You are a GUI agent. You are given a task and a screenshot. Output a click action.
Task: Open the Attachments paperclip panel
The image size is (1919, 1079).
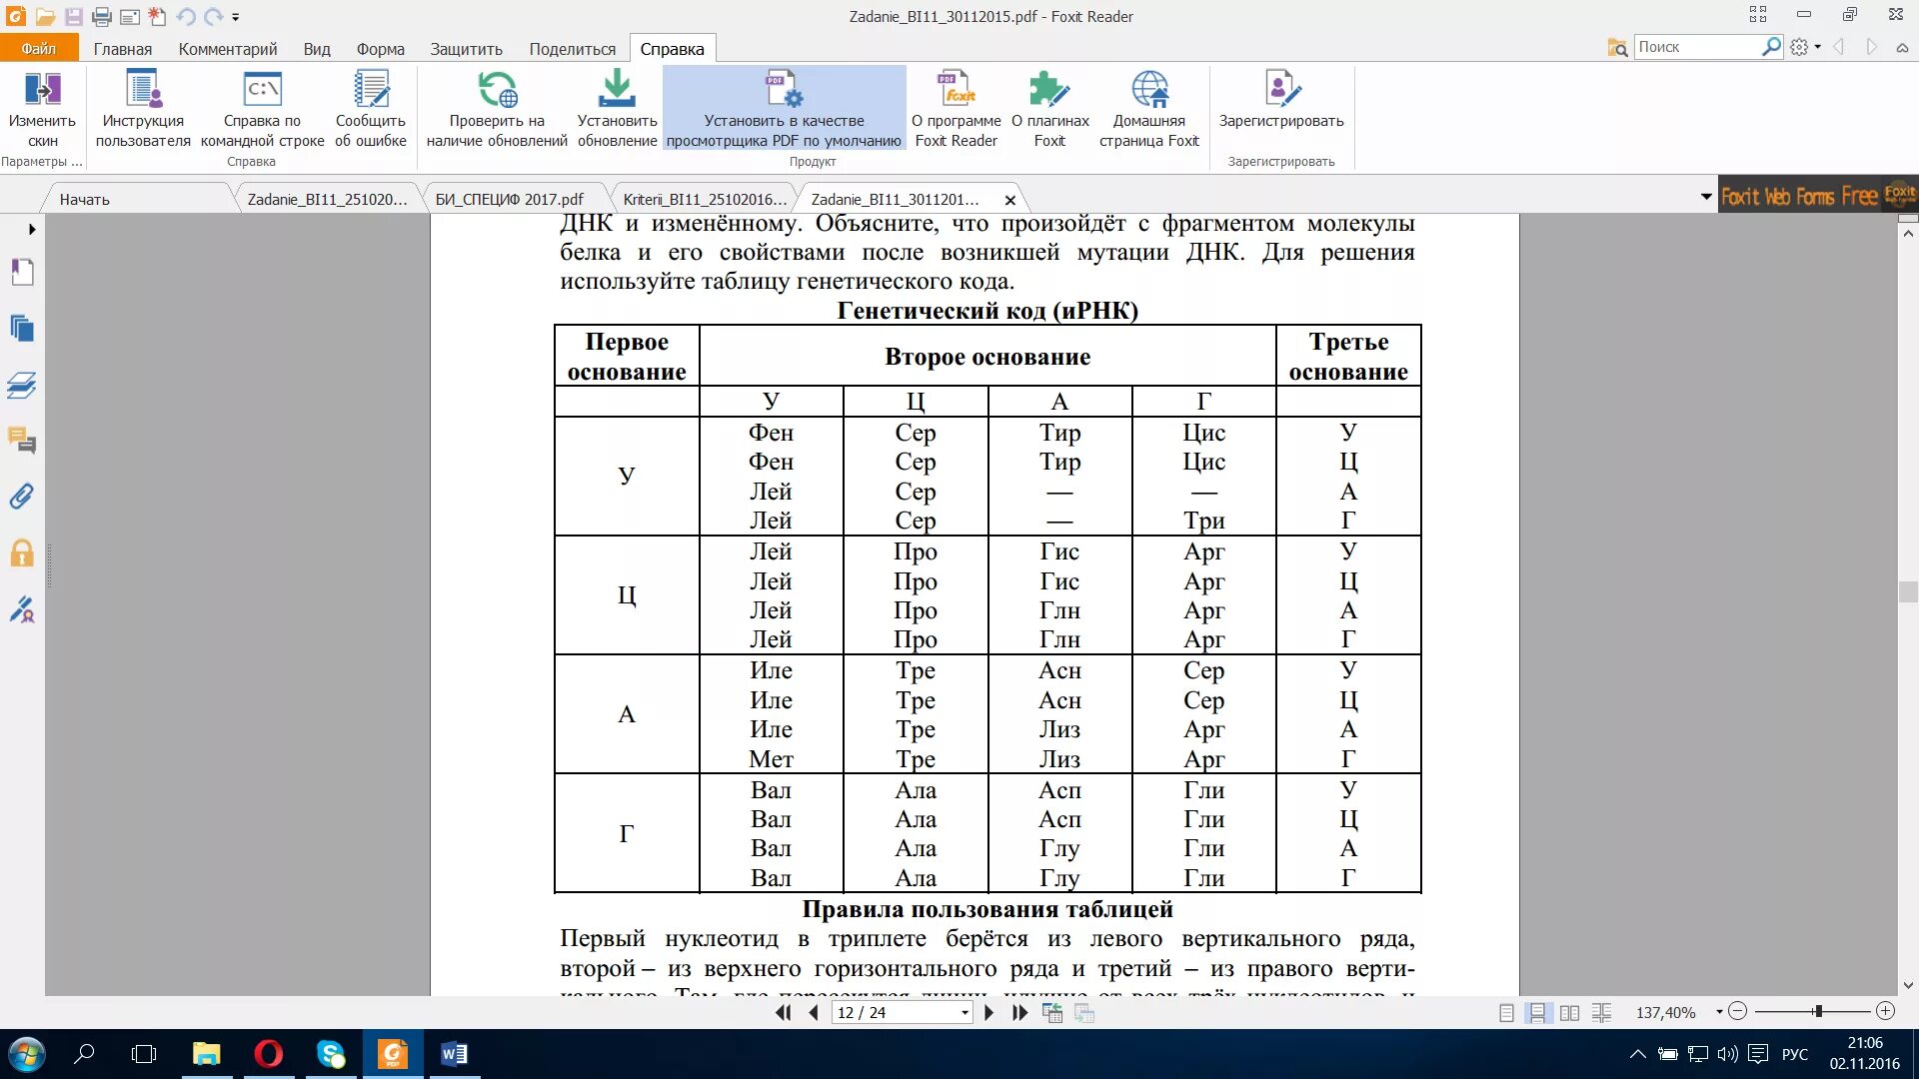pyautogui.click(x=23, y=497)
